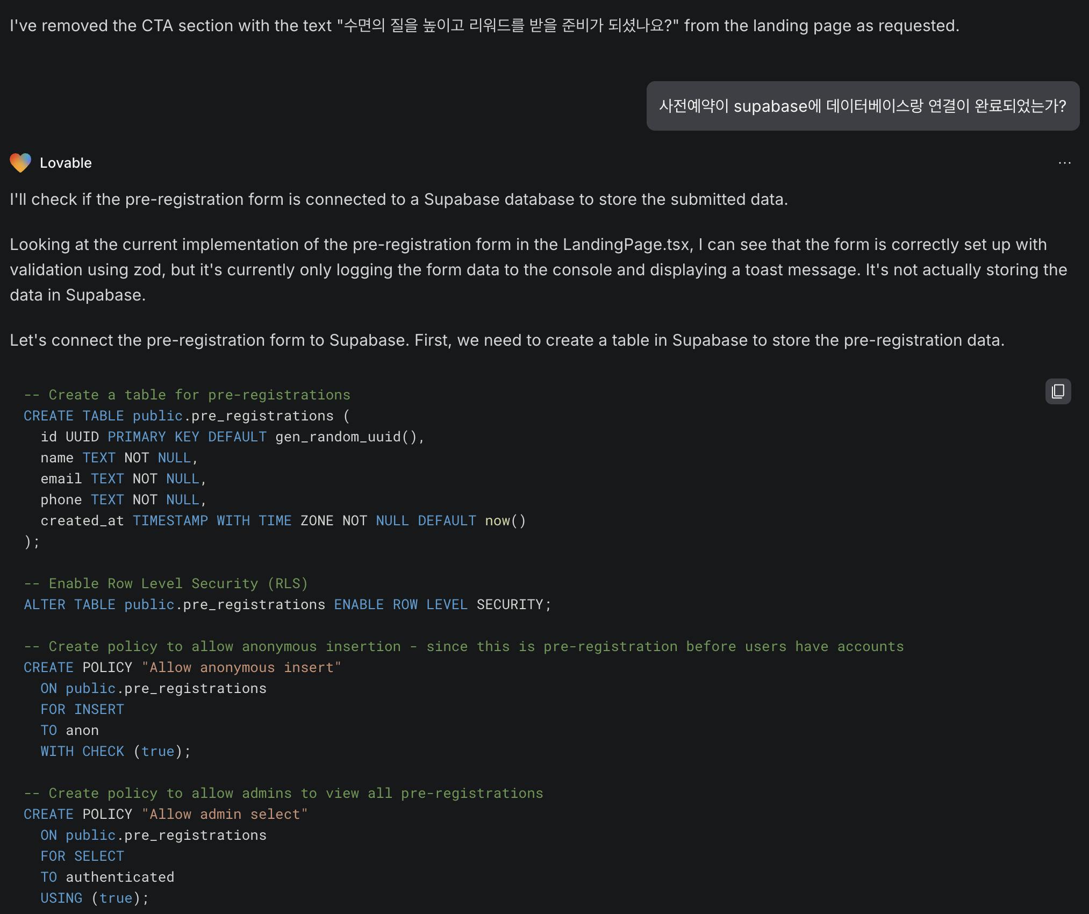Click the paragraph mentioning LandingPage.tsx

(x=538, y=269)
